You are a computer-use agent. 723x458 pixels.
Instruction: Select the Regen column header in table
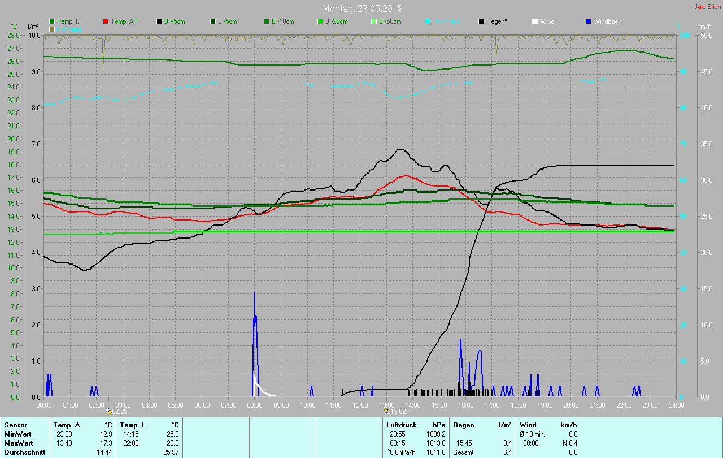[x=464, y=425]
